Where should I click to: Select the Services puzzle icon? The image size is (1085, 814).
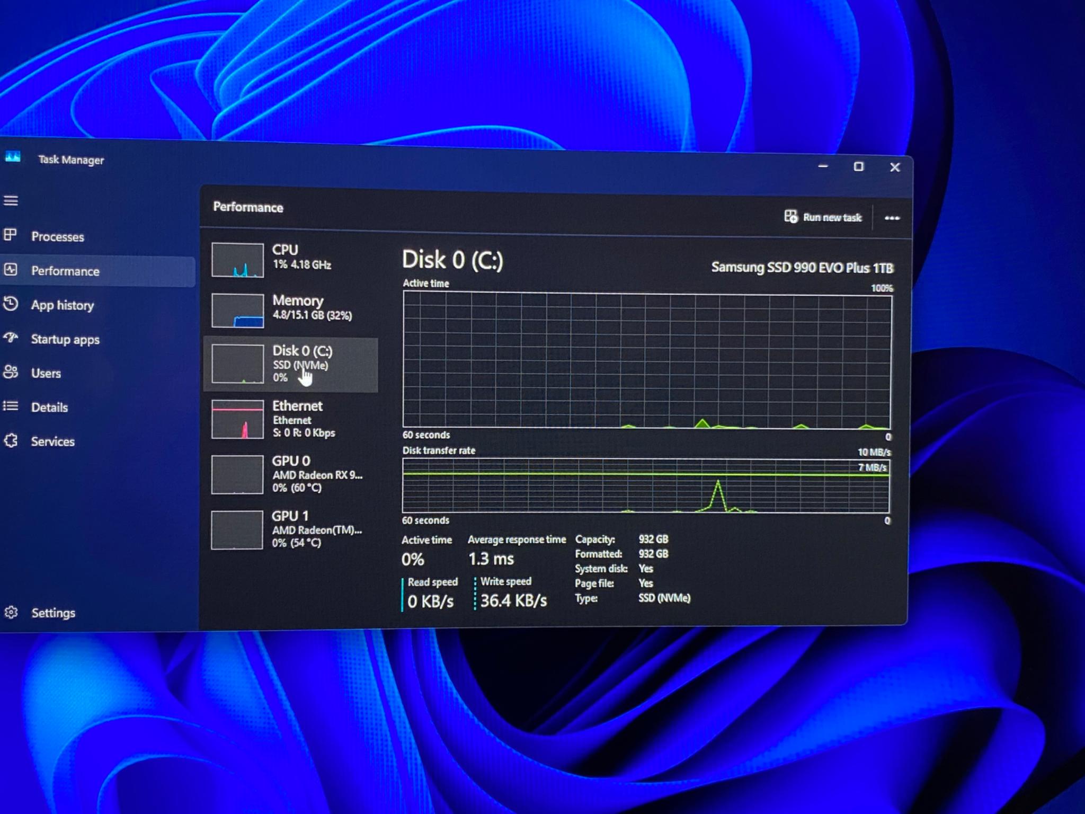11,441
